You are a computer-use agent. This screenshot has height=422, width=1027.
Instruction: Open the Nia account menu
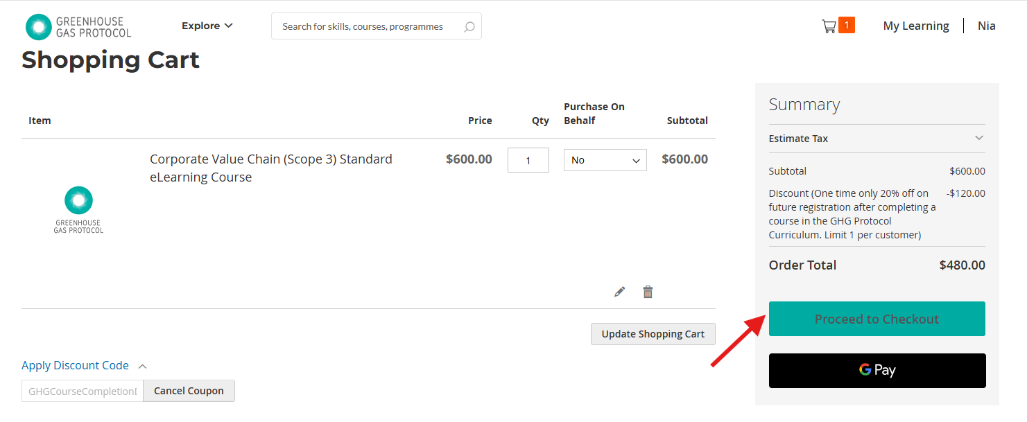point(986,26)
